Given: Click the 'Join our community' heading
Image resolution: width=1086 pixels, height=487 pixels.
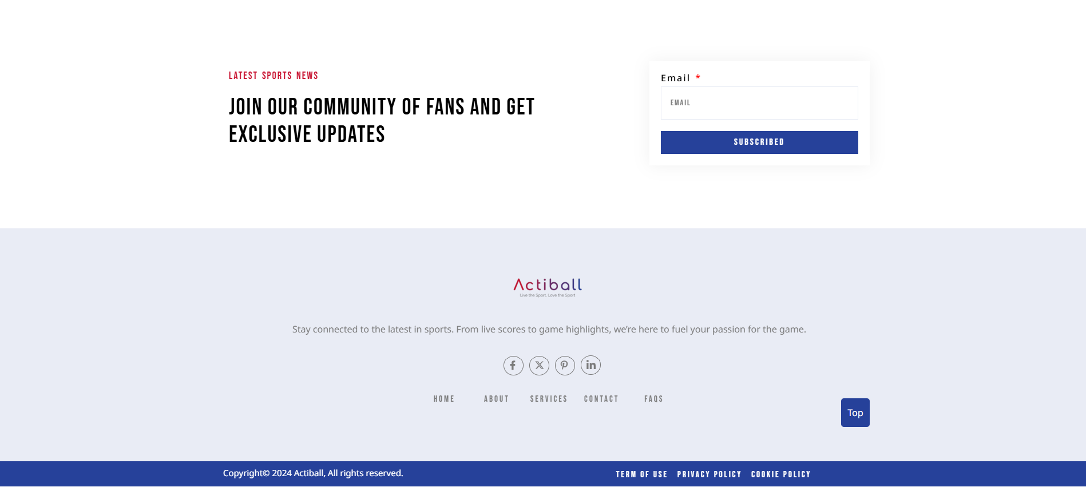Looking at the screenshot, I should coord(382,120).
